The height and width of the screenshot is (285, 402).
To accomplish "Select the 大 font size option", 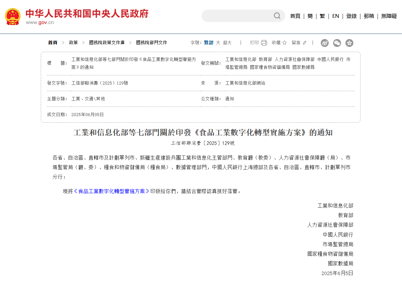I will pos(218,42).
